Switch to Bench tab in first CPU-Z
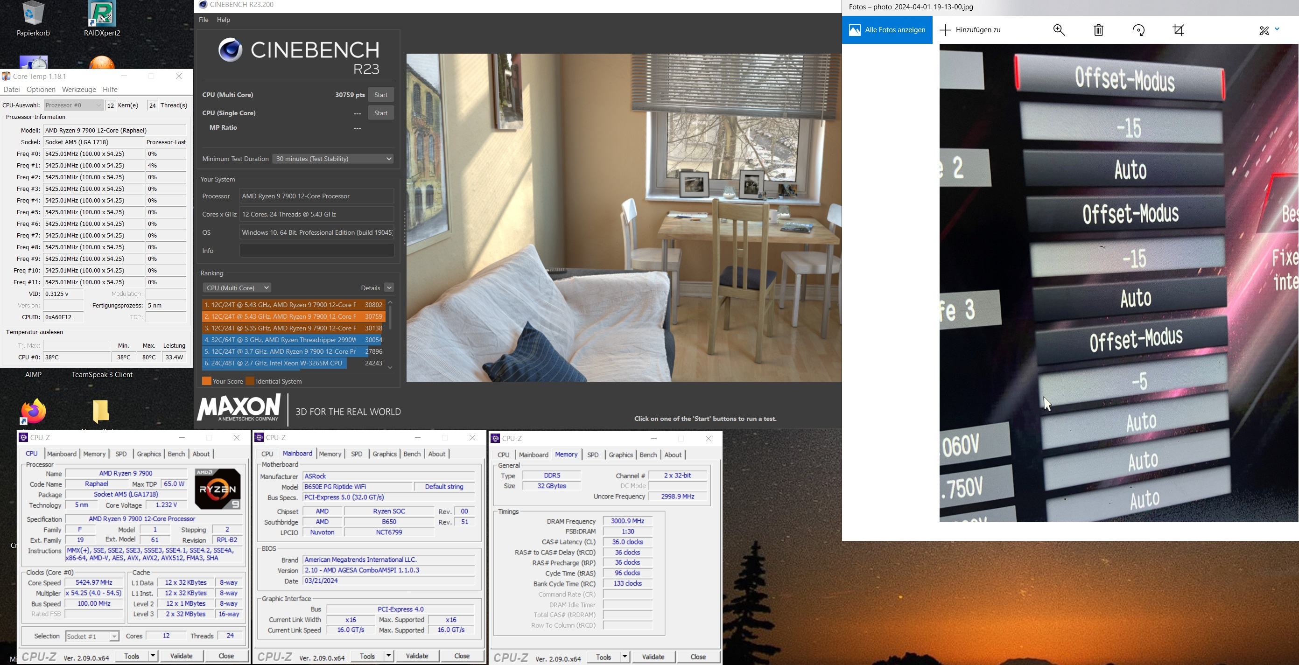Image resolution: width=1299 pixels, height=665 pixels. coord(176,454)
